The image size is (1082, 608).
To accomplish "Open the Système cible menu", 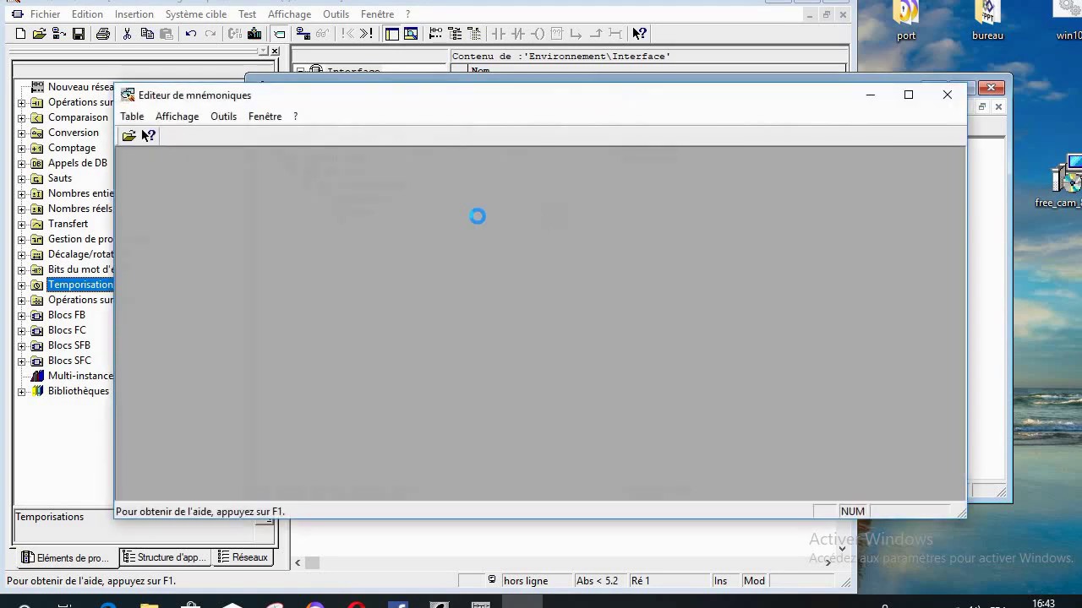I will click(195, 14).
